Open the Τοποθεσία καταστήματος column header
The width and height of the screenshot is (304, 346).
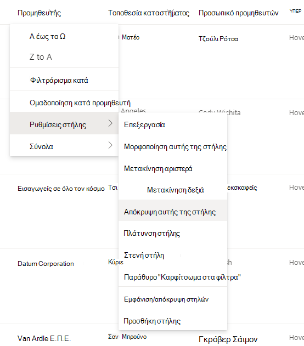[x=149, y=13]
